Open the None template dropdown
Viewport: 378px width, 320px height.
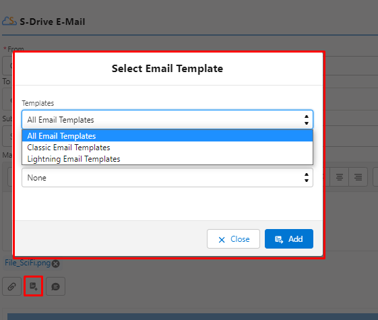(167, 178)
